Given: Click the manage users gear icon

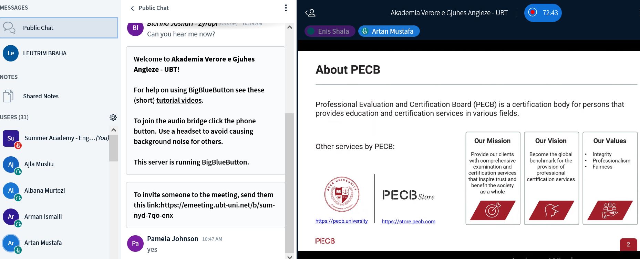Looking at the screenshot, I should tap(113, 117).
